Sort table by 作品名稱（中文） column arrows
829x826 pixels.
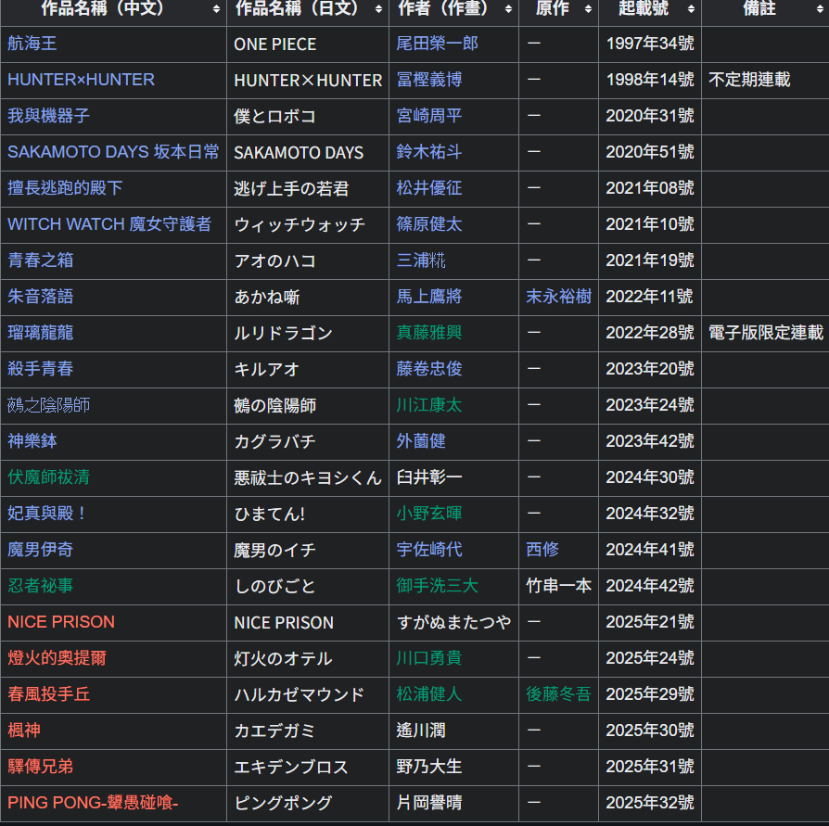click(216, 8)
